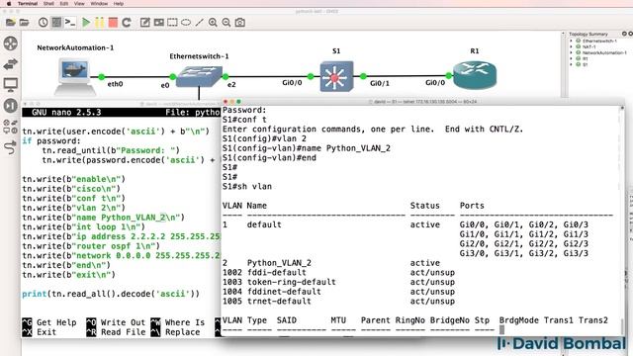Screen dimensions: 633x356
Task: Select the S1 multilayer switch node
Action: pyautogui.click(x=336, y=76)
